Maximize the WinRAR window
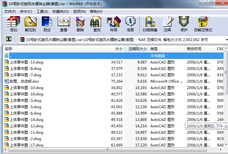Screen dimensions: 228x154 pos(211,3)
